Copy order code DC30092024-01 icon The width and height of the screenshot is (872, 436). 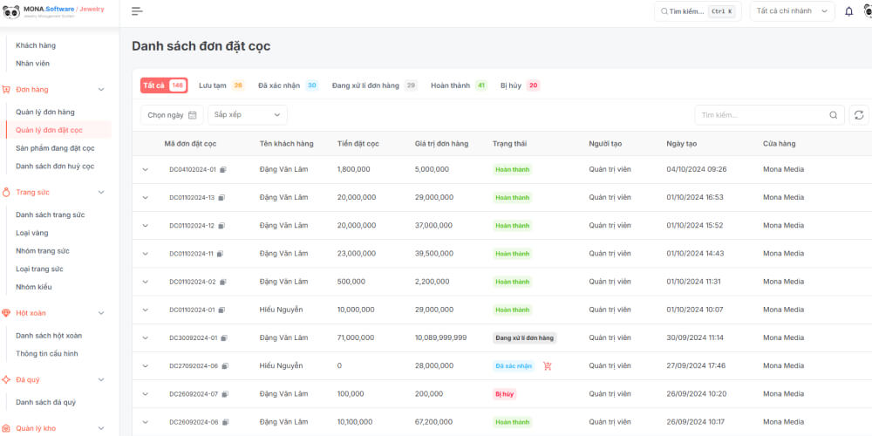click(224, 337)
